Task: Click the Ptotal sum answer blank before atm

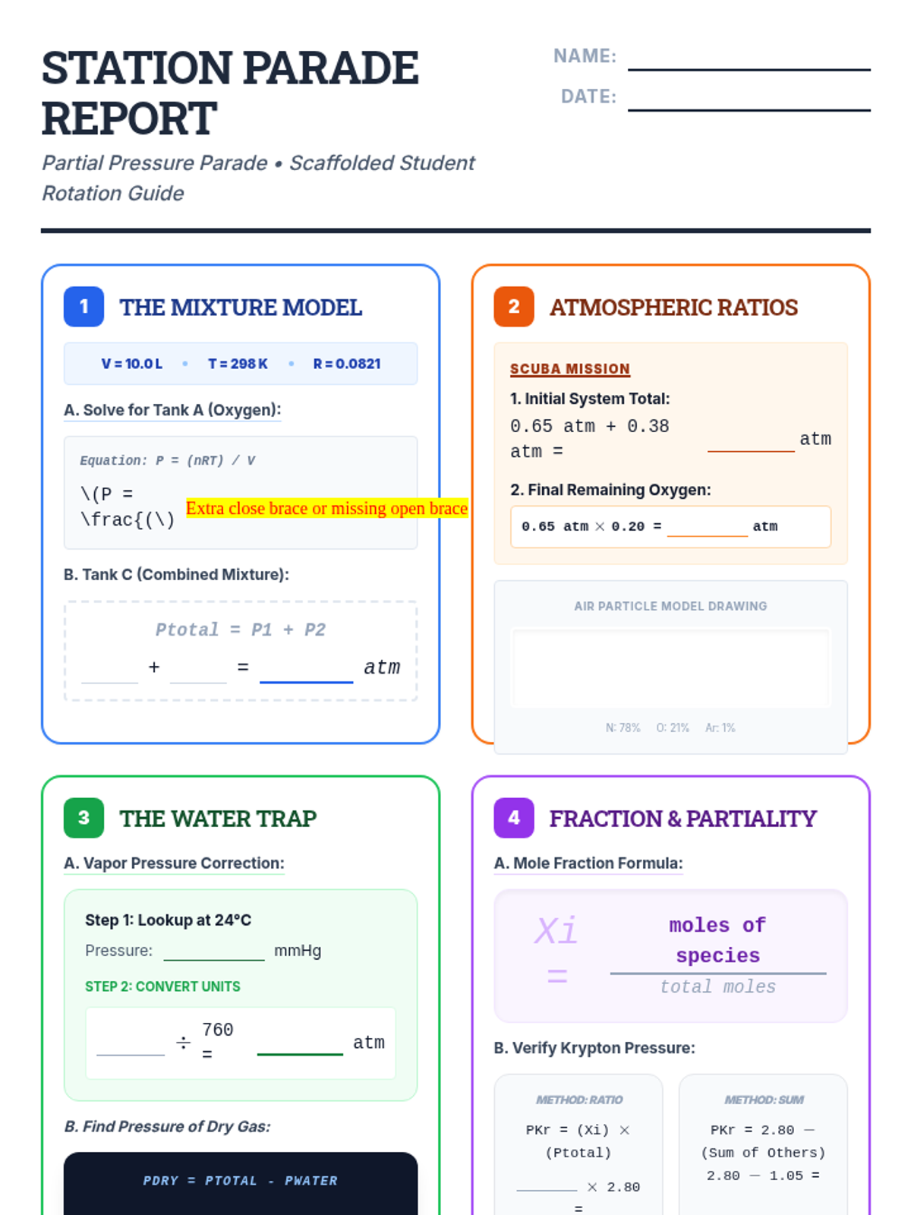Action: tap(306, 672)
